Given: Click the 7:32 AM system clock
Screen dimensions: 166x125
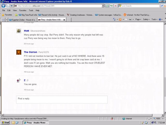Looking at the screenshot, I should (x=161, y=123).
